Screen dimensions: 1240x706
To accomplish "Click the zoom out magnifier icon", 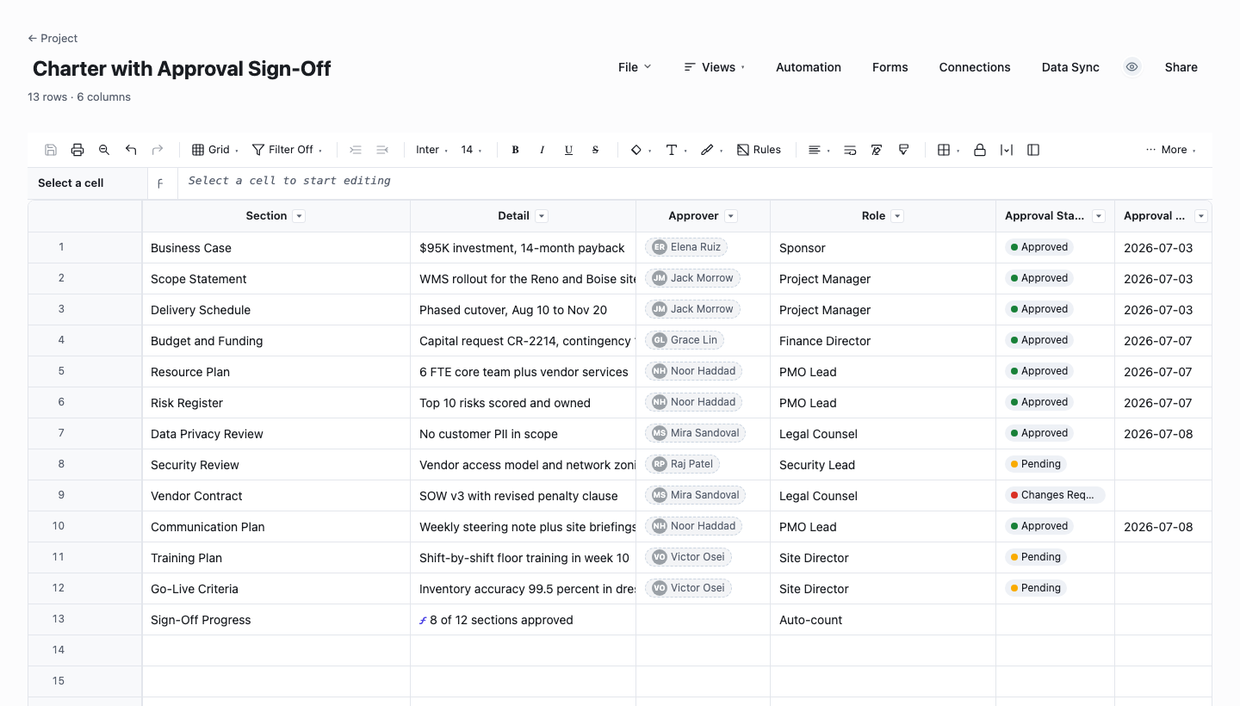I will 104,150.
